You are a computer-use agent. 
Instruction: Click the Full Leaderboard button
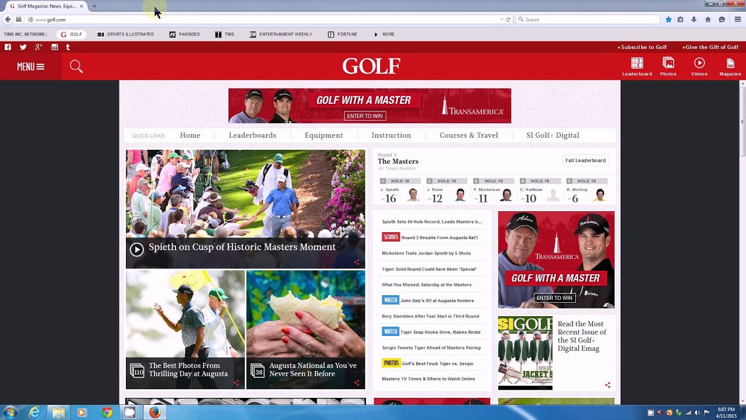coord(585,160)
